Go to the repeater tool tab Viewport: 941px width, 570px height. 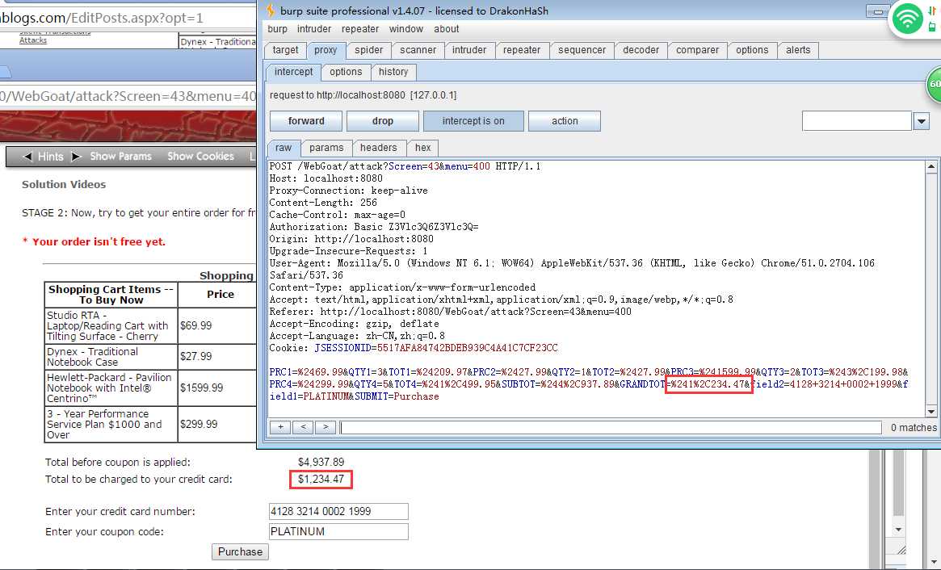coord(522,50)
